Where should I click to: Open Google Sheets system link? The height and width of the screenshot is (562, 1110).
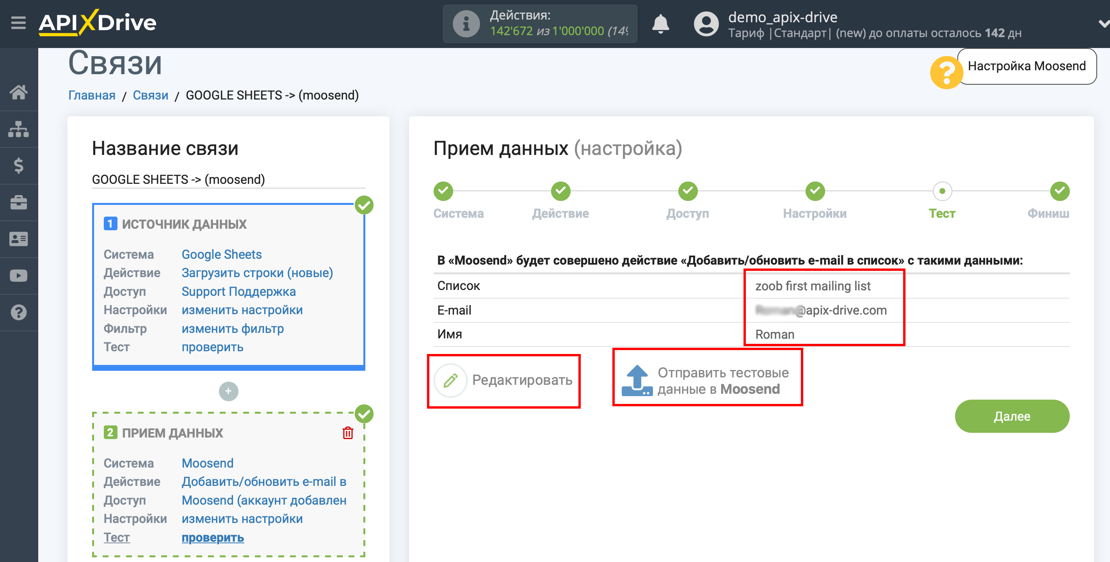click(x=221, y=254)
